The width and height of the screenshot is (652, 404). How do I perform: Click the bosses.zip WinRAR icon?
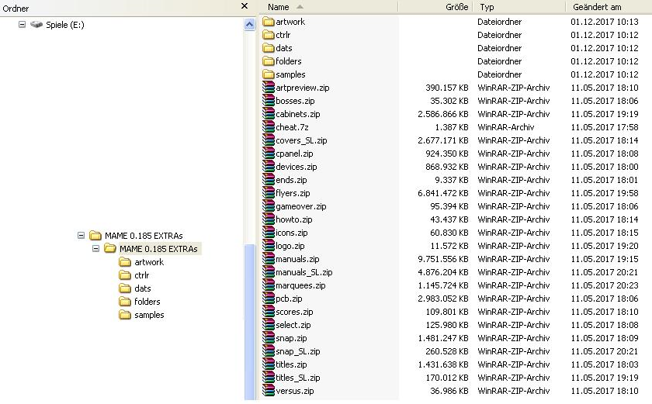[269, 101]
